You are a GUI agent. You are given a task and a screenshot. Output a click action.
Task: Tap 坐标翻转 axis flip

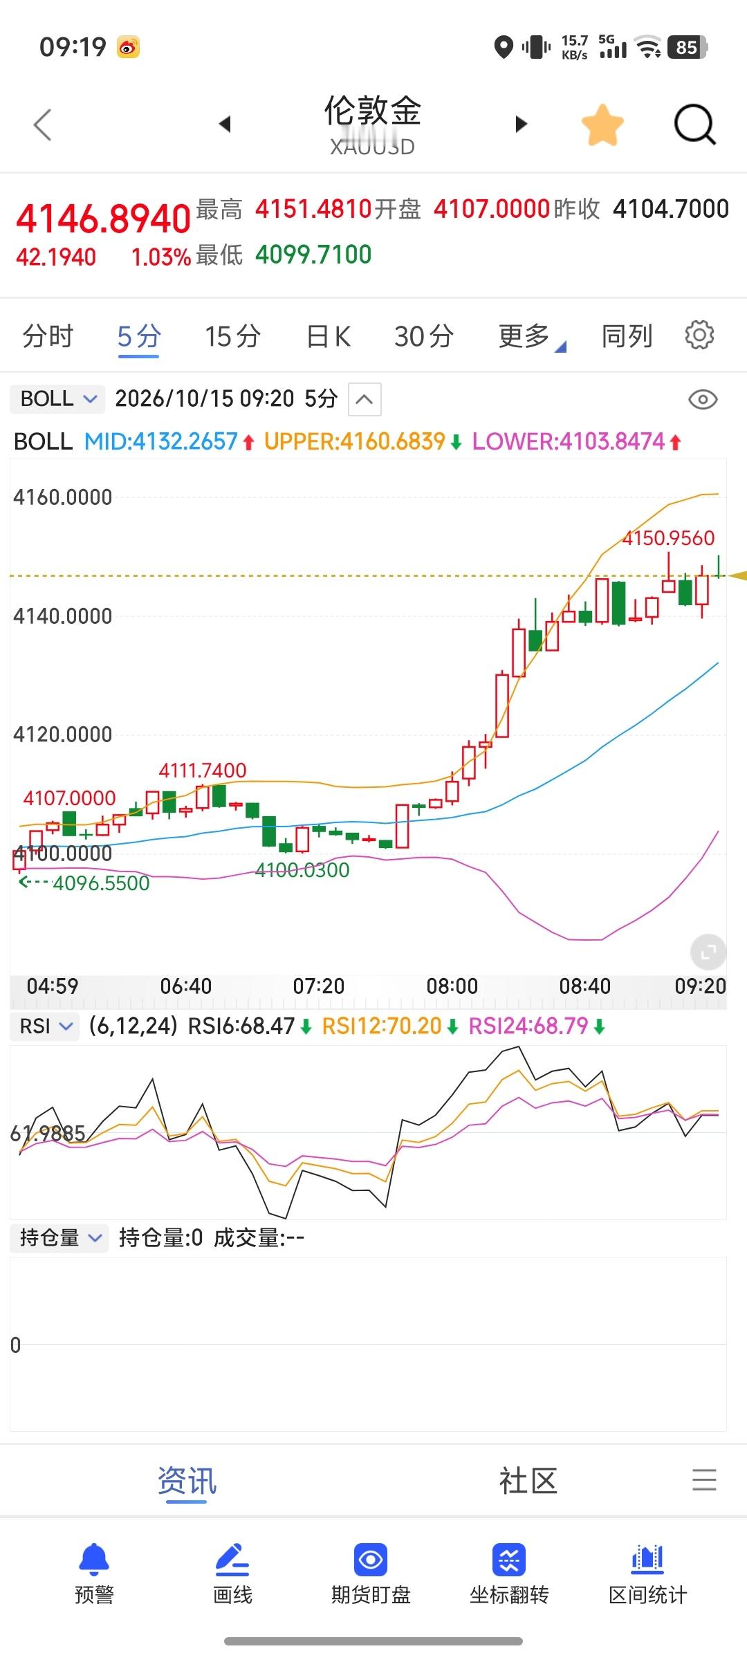[x=509, y=1575]
